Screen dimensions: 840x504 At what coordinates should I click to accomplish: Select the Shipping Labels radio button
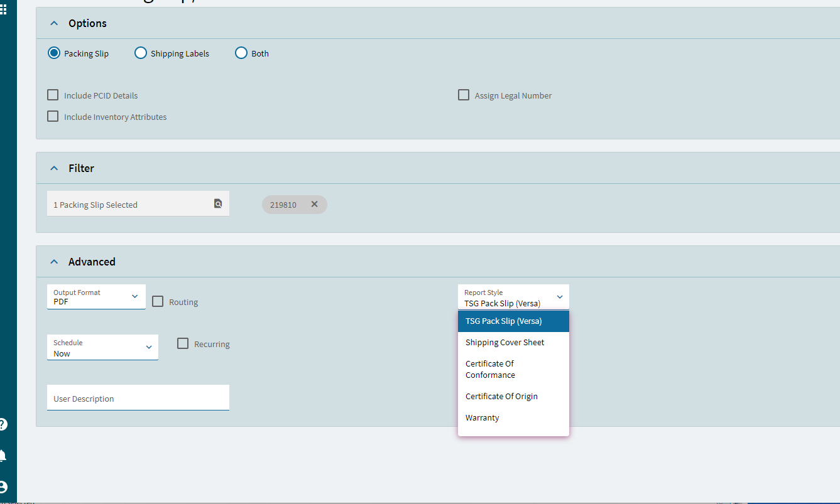(x=141, y=53)
